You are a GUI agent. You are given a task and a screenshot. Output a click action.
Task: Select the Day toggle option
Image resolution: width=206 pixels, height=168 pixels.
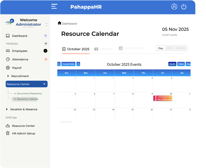coord(161,48)
